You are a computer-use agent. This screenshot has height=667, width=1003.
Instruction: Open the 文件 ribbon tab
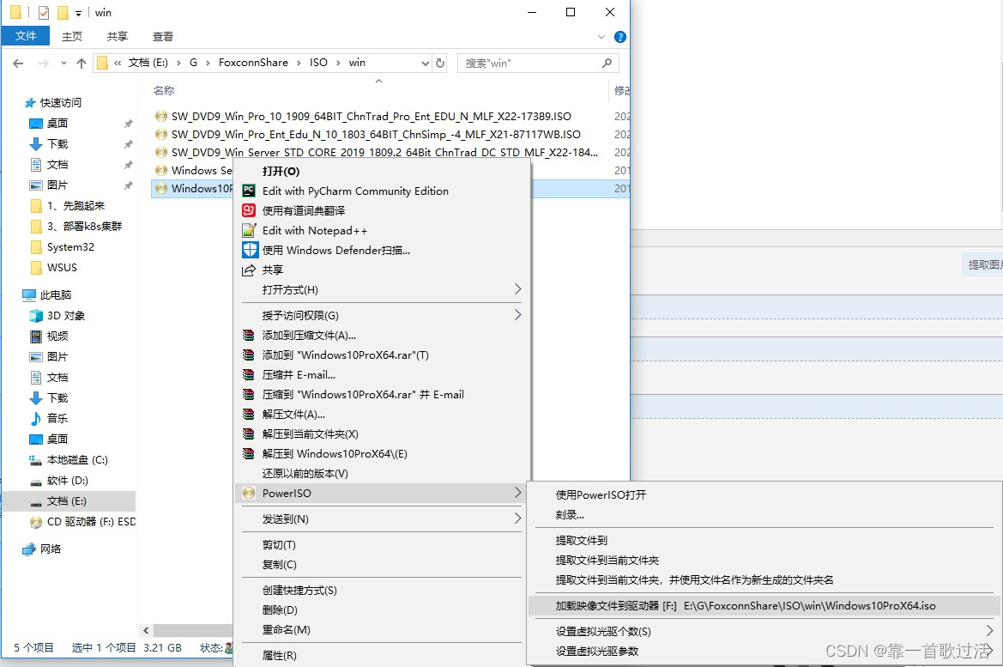pos(26,36)
